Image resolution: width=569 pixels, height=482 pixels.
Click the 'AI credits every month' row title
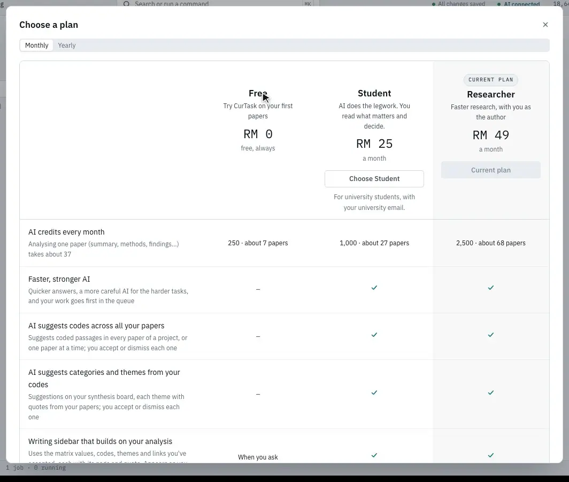click(66, 232)
